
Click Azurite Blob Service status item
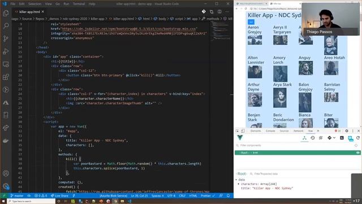coord(113,195)
